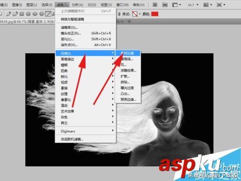Select the Pen tool in options bar
This screenshot has width=241, height=181.
coord(8,14)
